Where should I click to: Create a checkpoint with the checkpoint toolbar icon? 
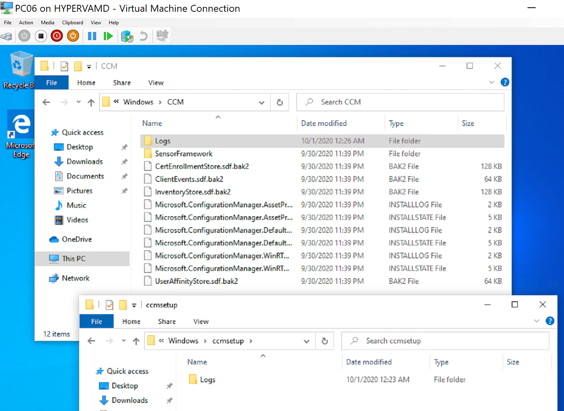click(127, 36)
